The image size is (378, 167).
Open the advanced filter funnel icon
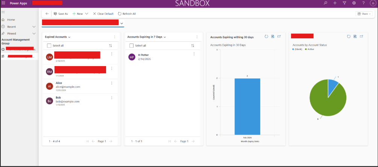[x=345, y=3]
